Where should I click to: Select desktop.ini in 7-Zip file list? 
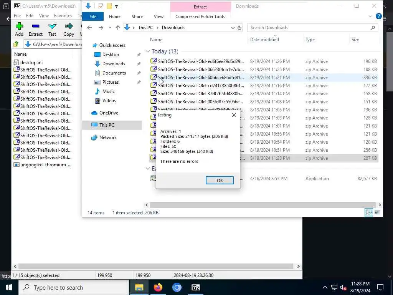pyautogui.click(x=31, y=63)
